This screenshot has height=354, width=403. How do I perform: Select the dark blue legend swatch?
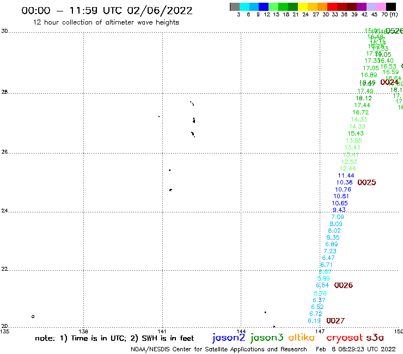point(264,7)
